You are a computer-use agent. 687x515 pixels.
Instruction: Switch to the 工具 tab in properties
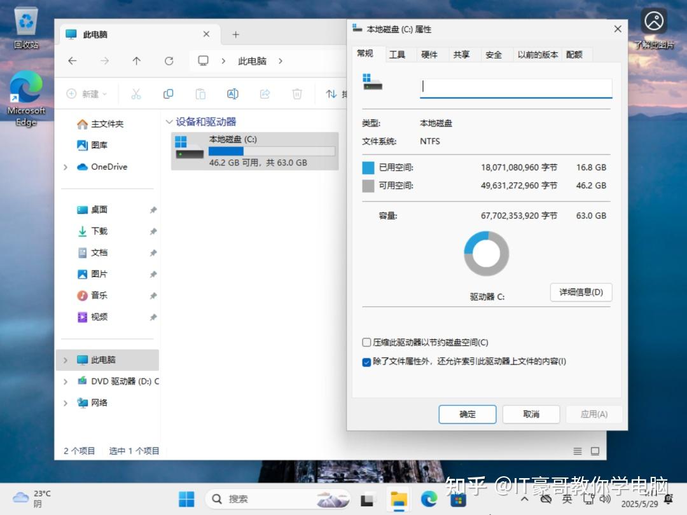[398, 55]
